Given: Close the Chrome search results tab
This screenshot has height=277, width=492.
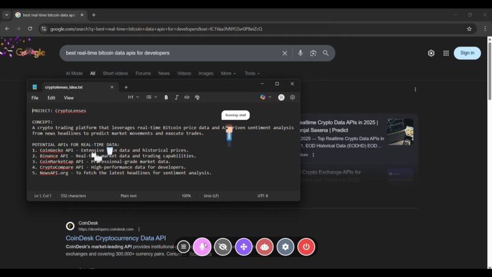Looking at the screenshot, I should [x=82, y=15].
